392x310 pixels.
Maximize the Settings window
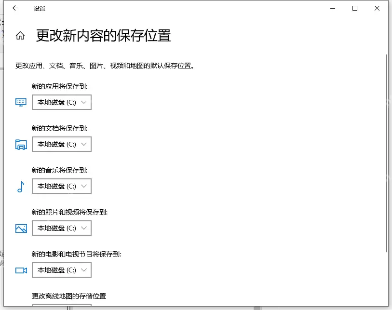[x=354, y=8]
